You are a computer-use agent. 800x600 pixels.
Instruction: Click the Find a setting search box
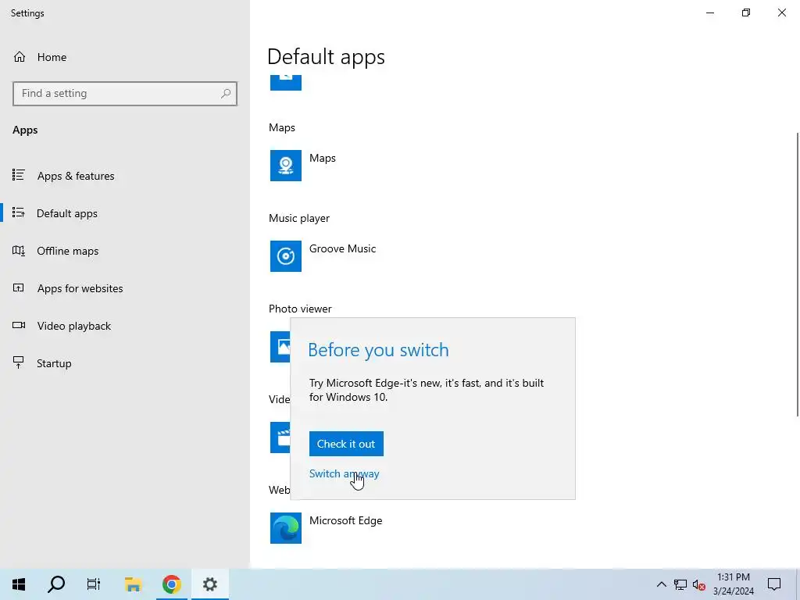click(125, 94)
